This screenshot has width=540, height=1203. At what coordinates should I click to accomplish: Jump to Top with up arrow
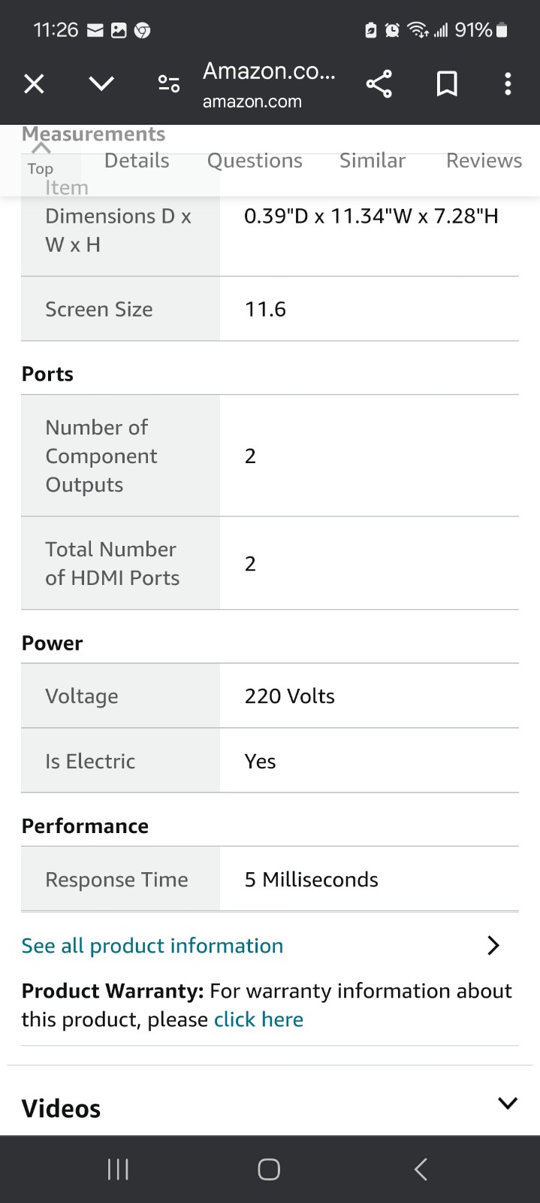coord(41,159)
